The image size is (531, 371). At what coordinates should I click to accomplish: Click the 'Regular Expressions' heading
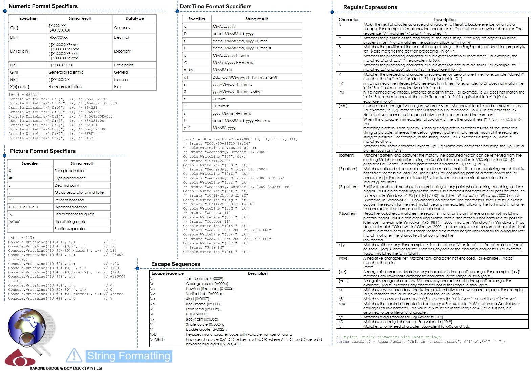(x=370, y=7)
